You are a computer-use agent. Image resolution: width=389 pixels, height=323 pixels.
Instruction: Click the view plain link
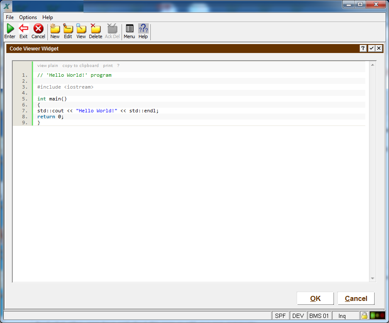click(x=47, y=66)
